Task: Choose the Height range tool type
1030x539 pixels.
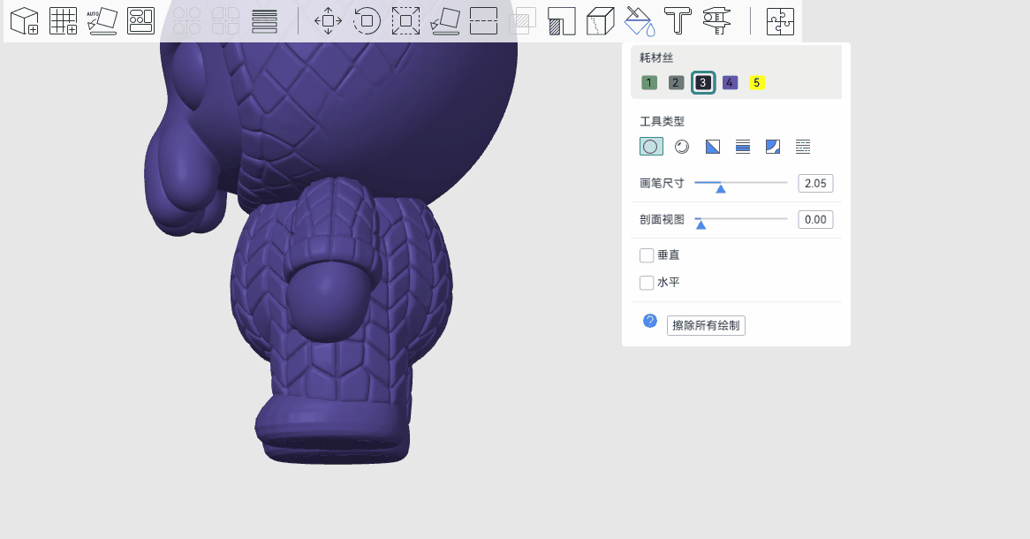Action: [743, 147]
